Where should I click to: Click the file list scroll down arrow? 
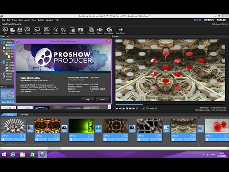click(x=109, y=107)
